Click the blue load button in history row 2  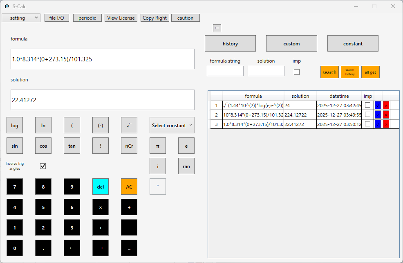click(378, 115)
